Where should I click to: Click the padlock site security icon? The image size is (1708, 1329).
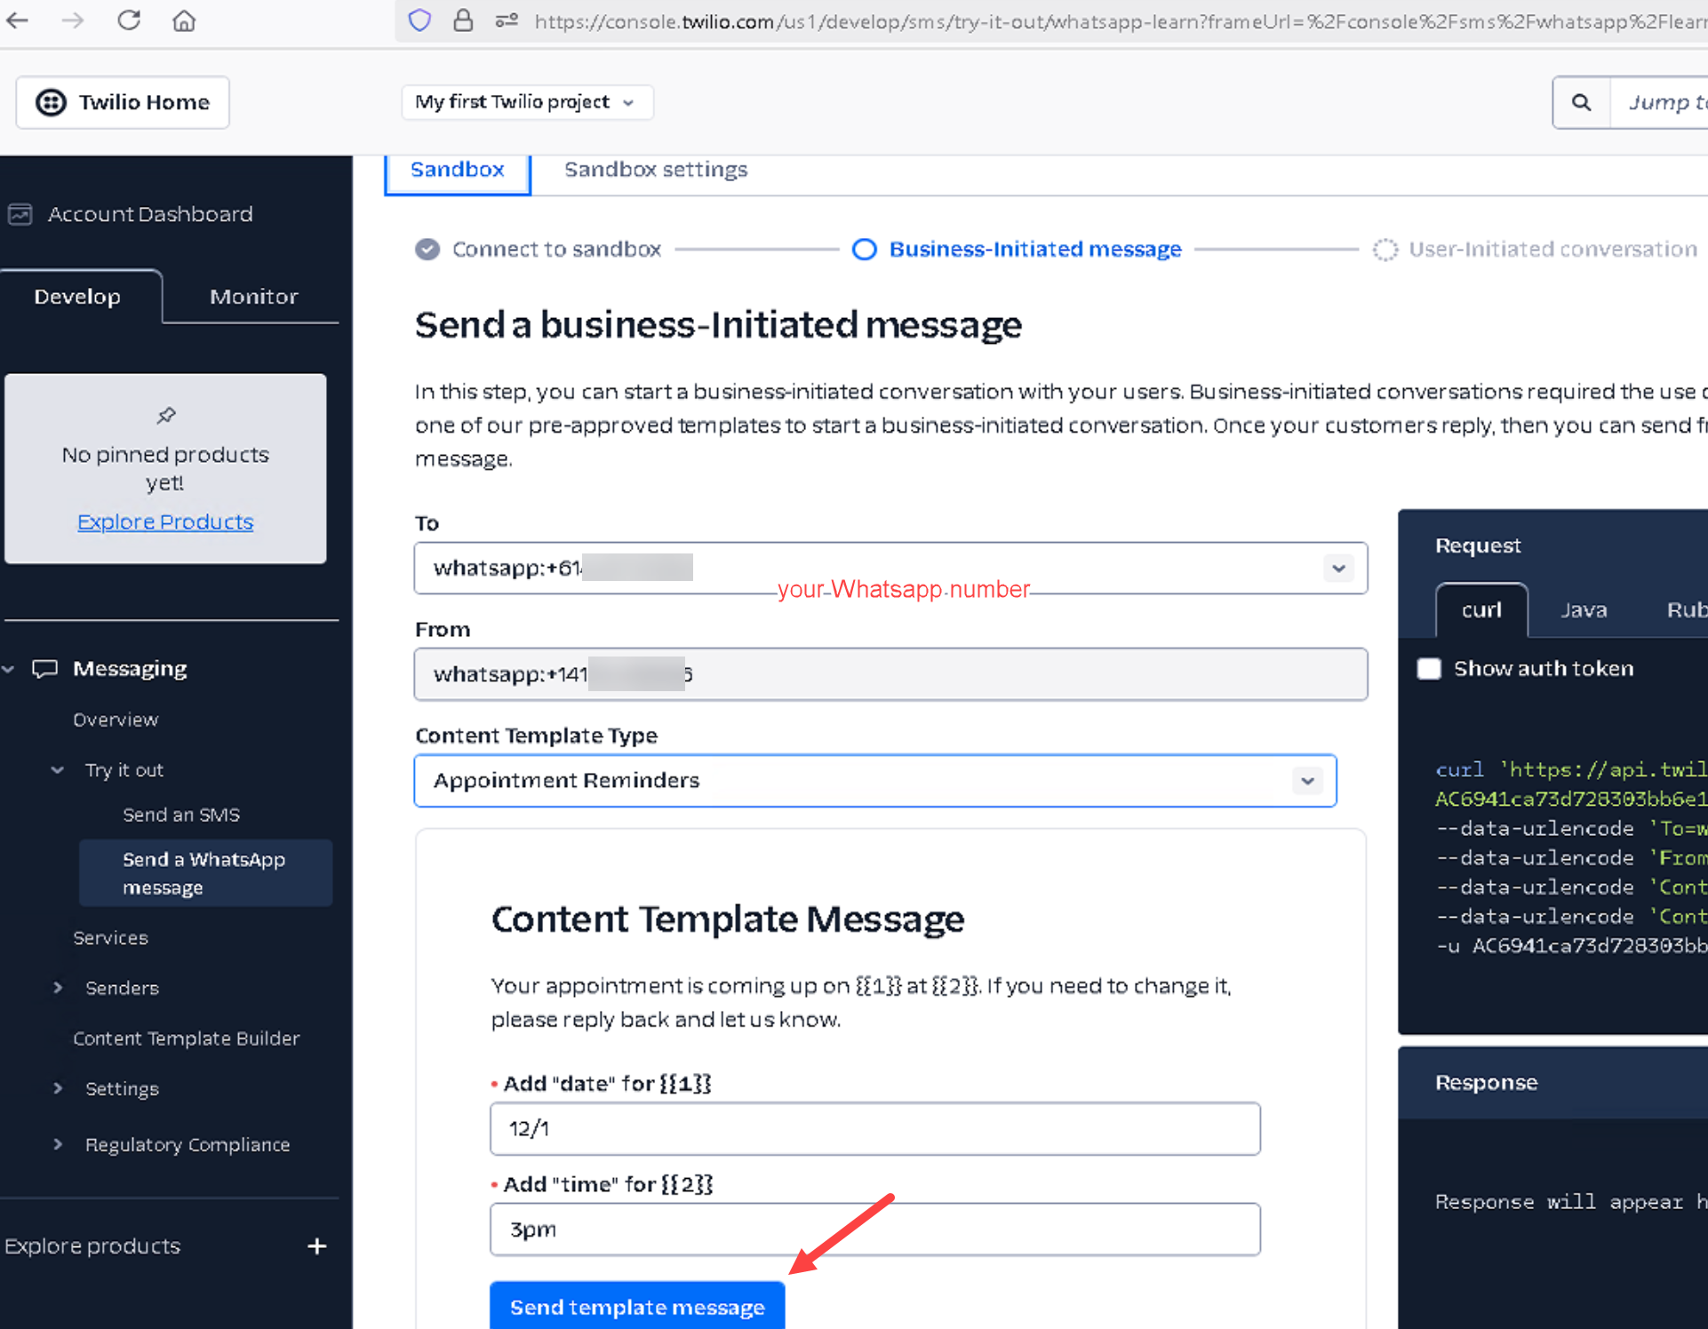462,20
